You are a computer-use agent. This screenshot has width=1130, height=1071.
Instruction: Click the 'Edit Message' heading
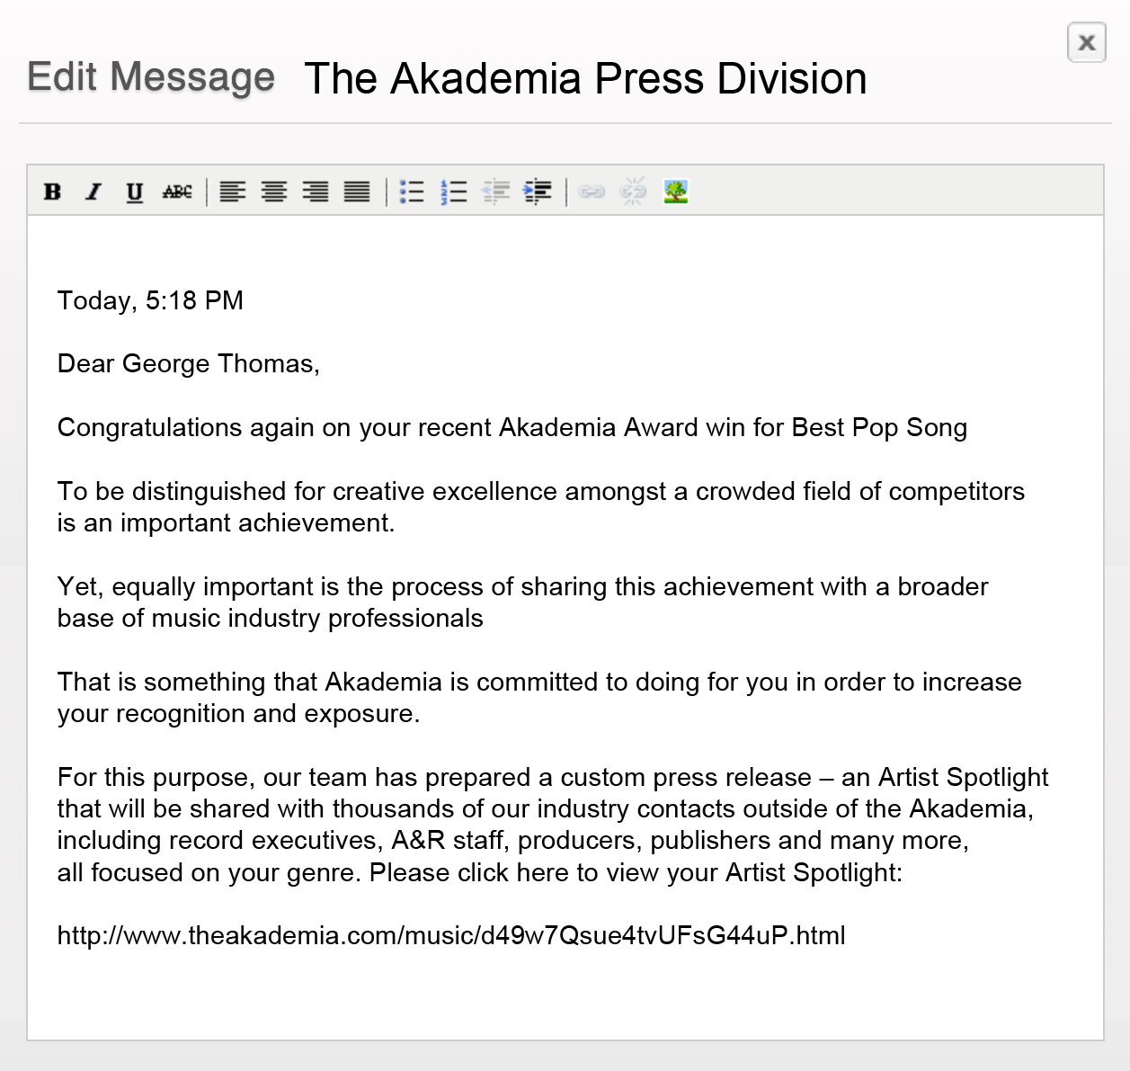[151, 76]
